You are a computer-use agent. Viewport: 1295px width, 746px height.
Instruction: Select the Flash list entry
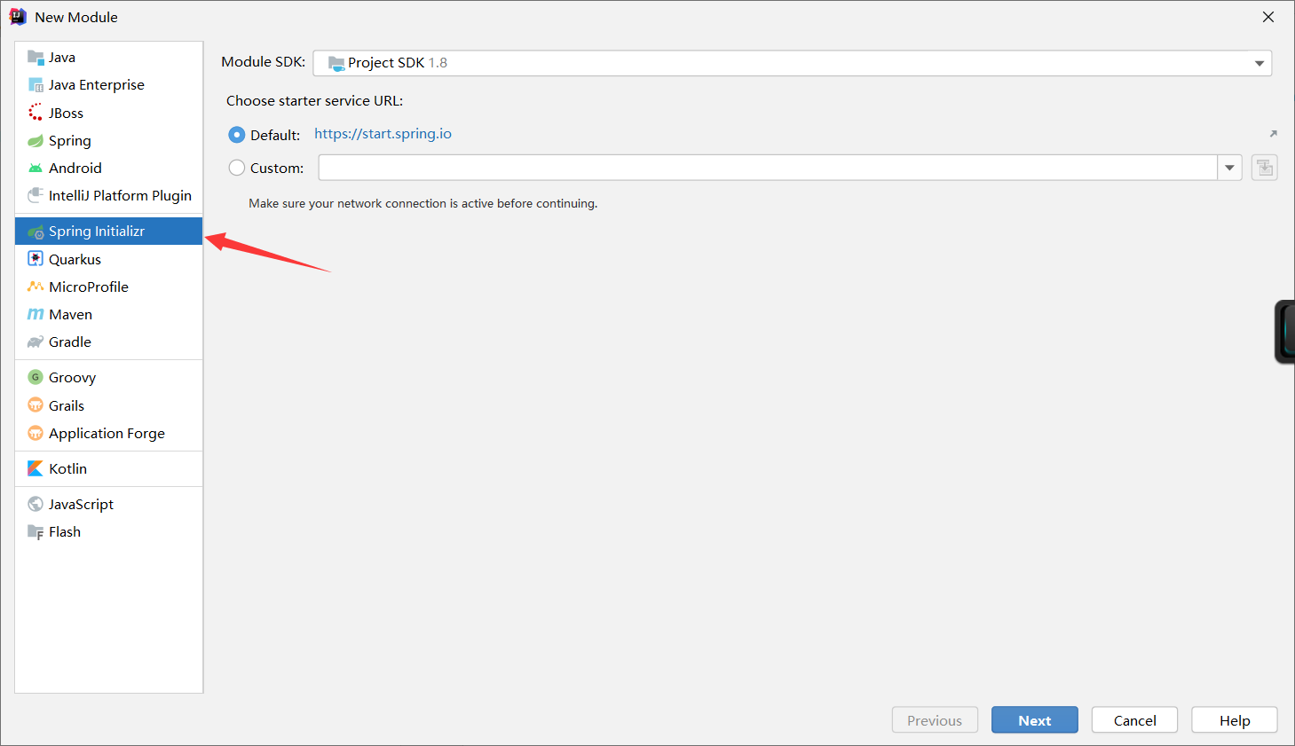(x=109, y=532)
